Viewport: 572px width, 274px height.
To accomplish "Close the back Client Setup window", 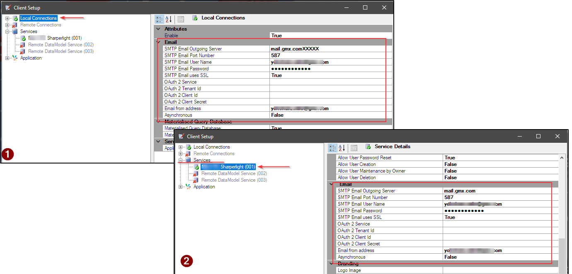I will tap(384, 7).
